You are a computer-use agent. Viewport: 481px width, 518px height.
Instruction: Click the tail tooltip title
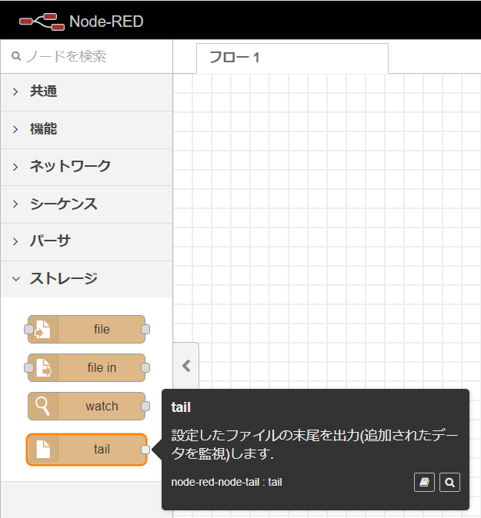click(x=181, y=407)
